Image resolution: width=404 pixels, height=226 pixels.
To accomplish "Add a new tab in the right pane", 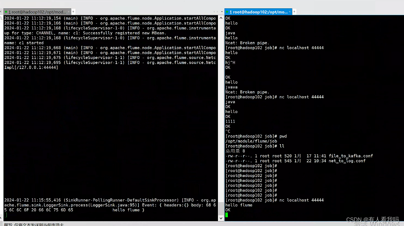I will (294, 12).
